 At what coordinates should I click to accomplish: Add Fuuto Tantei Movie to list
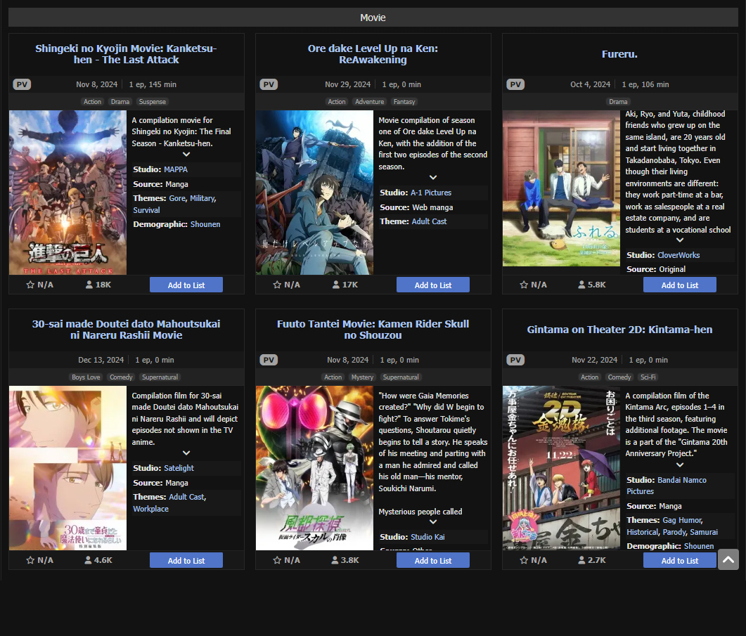click(433, 560)
